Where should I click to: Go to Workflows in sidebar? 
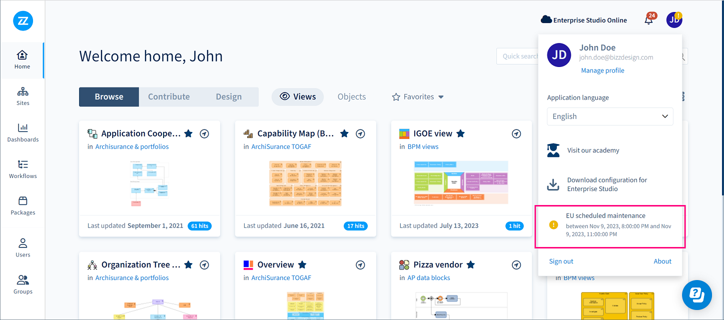23,169
